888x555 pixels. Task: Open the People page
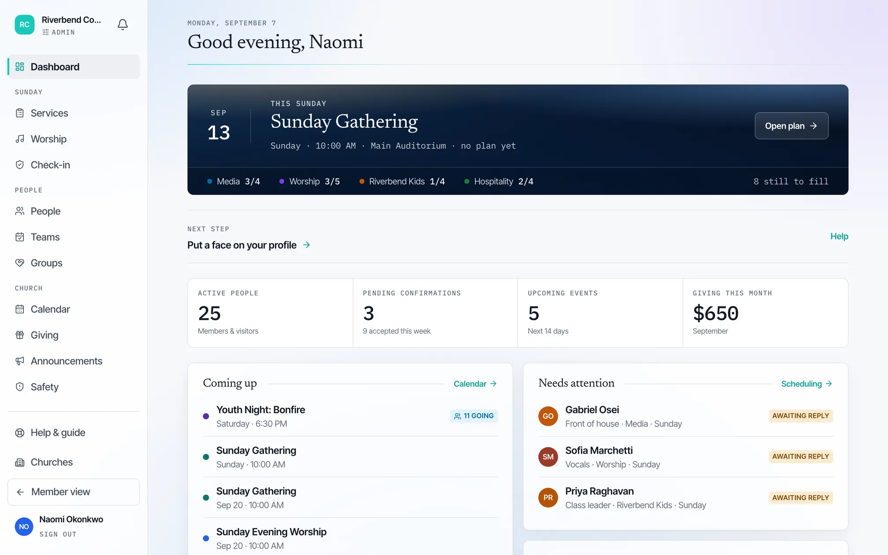(x=74, y=211)
